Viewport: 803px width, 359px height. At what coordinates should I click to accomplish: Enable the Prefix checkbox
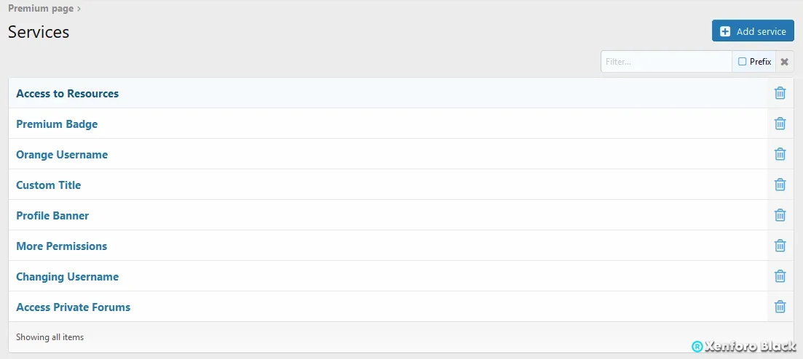[742, 61]
